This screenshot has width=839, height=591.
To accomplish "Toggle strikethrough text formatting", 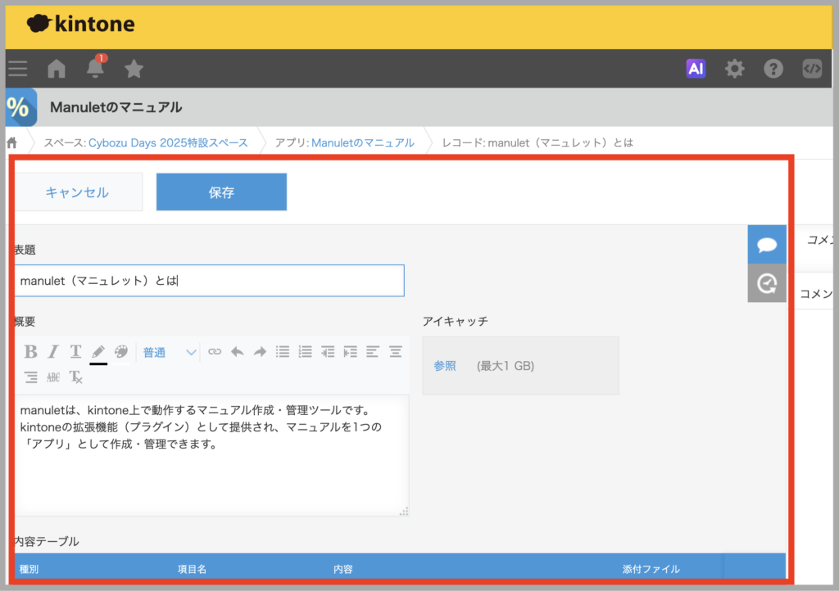I will (x=53, y=377).
